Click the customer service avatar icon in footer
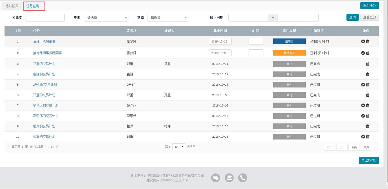This screenshot has height=189, width=388. [x=229, y=178]
